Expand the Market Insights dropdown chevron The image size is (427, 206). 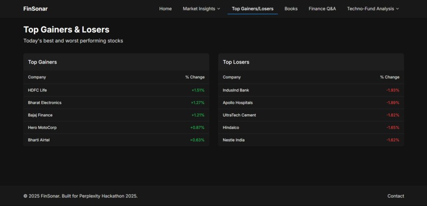218,9
